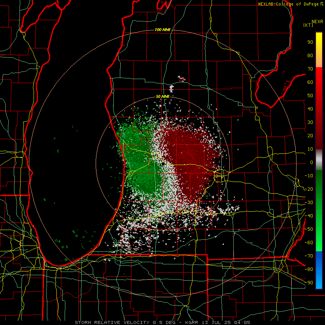Click the -30 value on velocity scale
The image size is (325, 325).
tap(309, 203)
